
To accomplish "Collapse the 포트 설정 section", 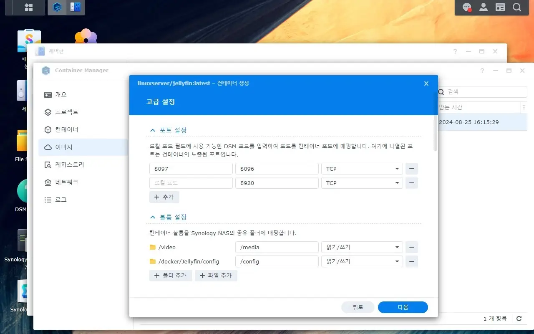I will tap(153, 130).
